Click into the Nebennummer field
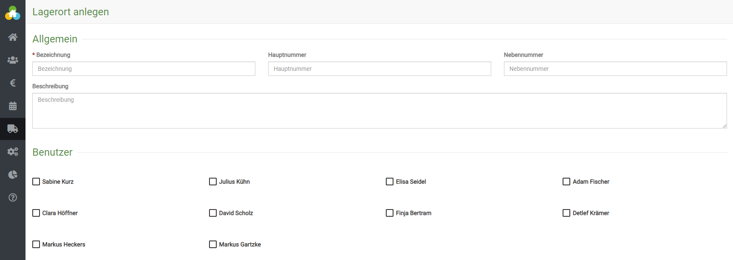The height and width of the screenshot is (260, 733). pyautogui.click(x=615, y=69)
